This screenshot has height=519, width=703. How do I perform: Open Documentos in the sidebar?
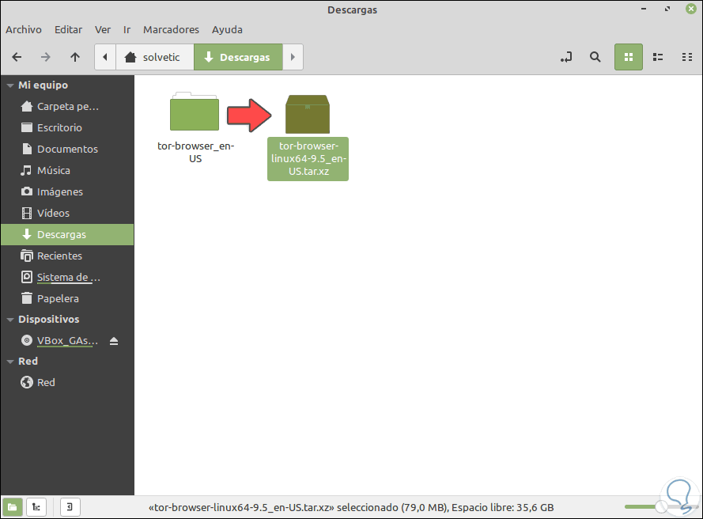(67, 149)
